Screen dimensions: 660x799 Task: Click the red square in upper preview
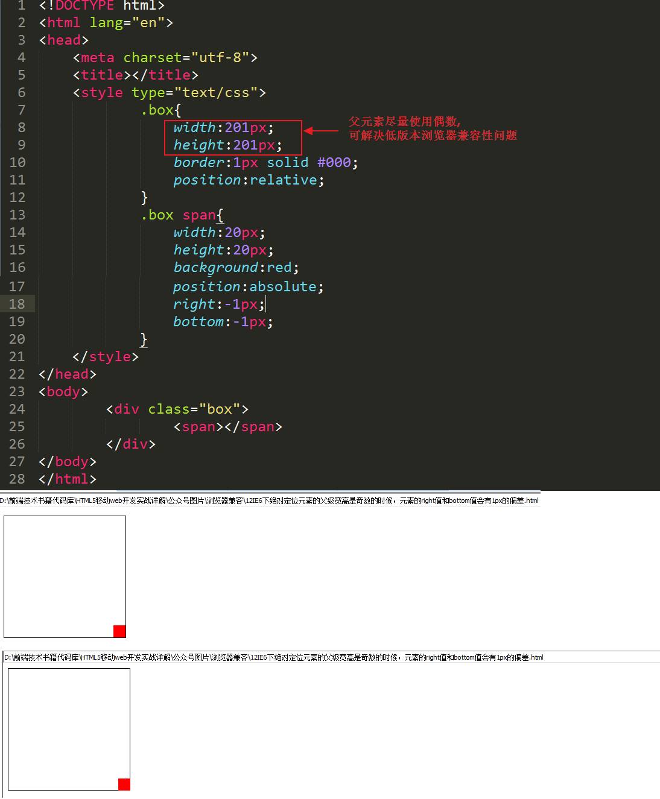click(x=119, y=631)
